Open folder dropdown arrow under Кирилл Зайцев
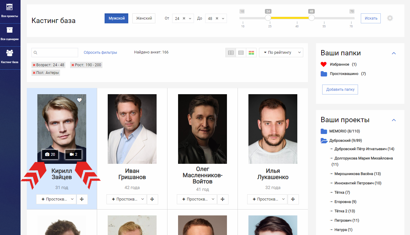 (72, 199)
